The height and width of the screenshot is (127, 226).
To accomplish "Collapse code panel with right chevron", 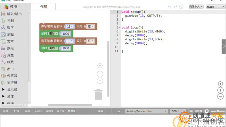I will [223, 46].
